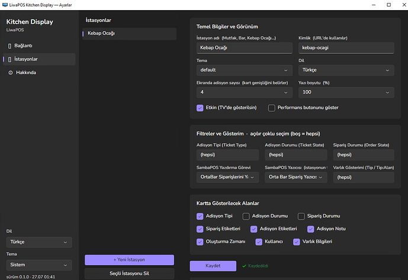Click the İstasyonlar sidebar icon
This screenshot has width=408, height=280.
coord(9,60)
